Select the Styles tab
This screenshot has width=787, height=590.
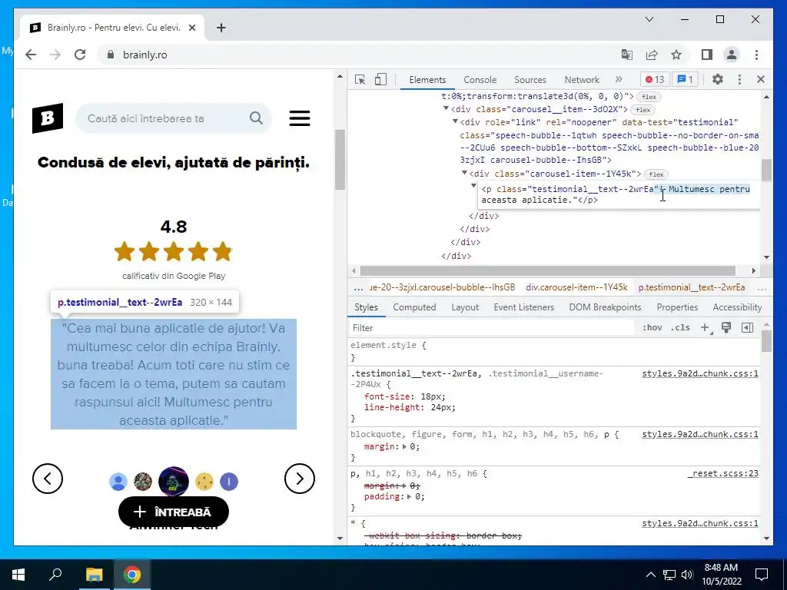pos(366,307)
